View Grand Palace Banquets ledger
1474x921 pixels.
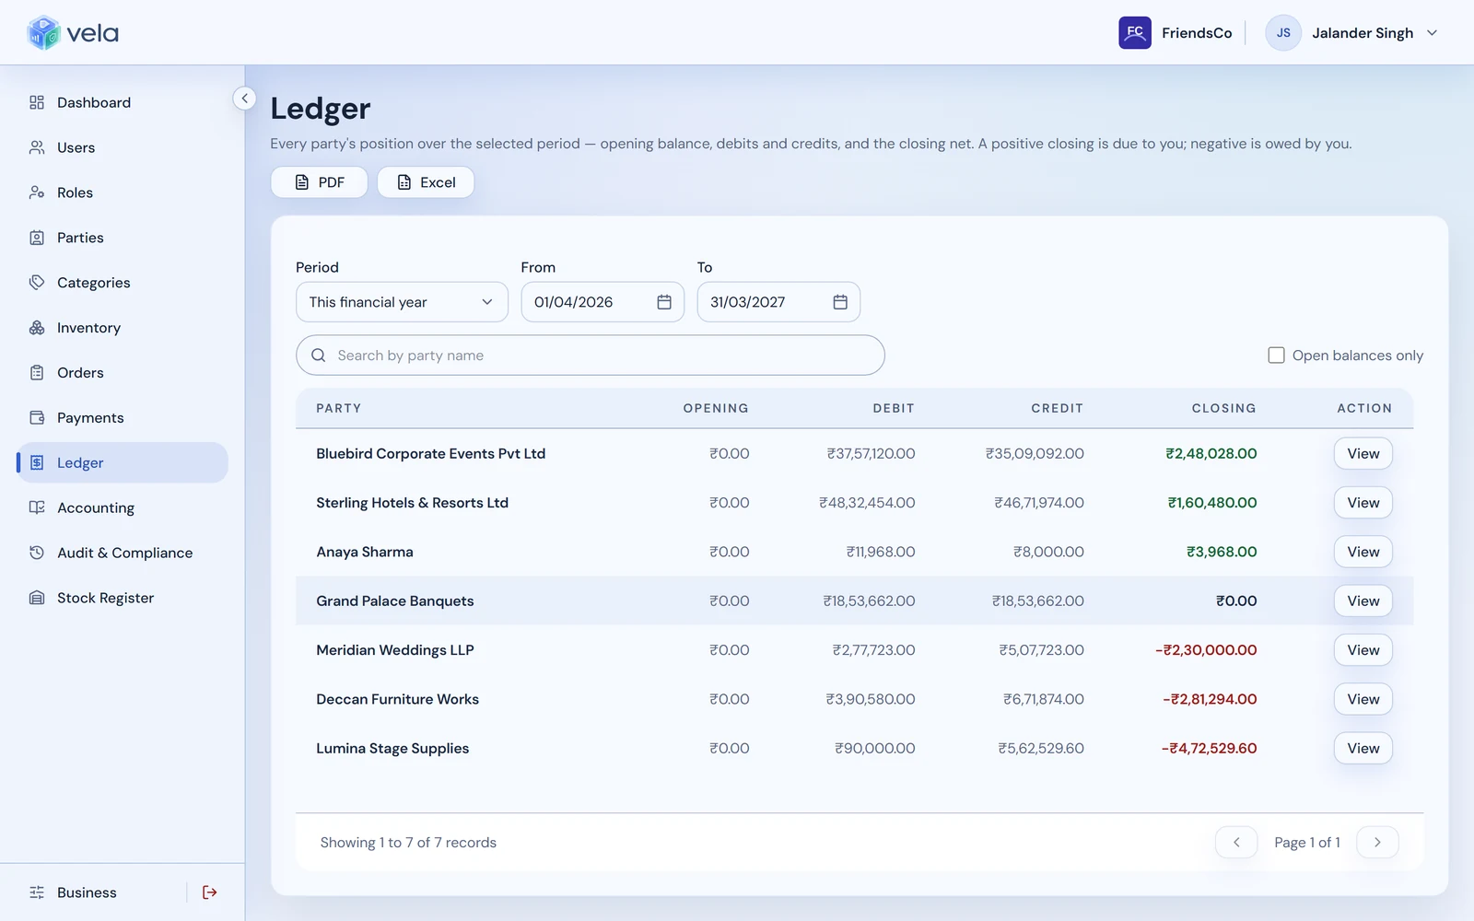click(1363, 601)
